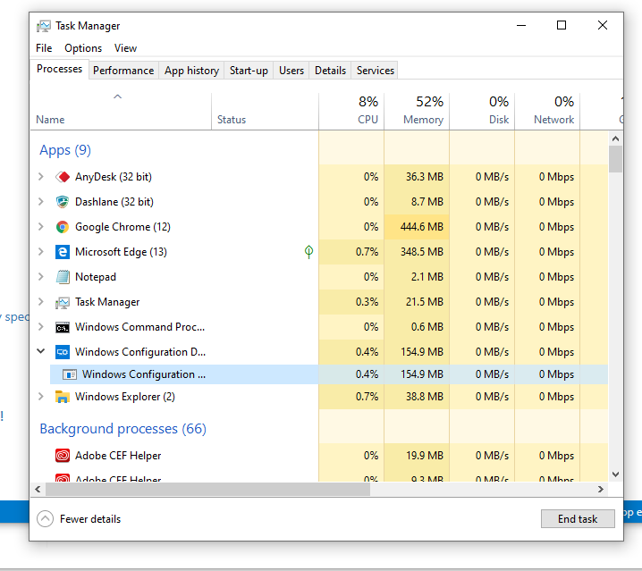Click the Fewer details label

coord(90,519)
